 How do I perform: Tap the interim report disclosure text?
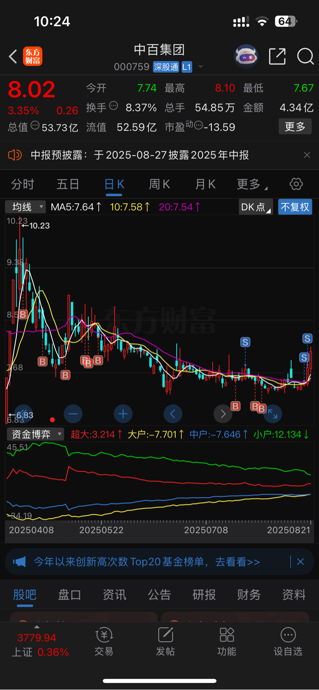pyautogui.click(x=140, y=155)
